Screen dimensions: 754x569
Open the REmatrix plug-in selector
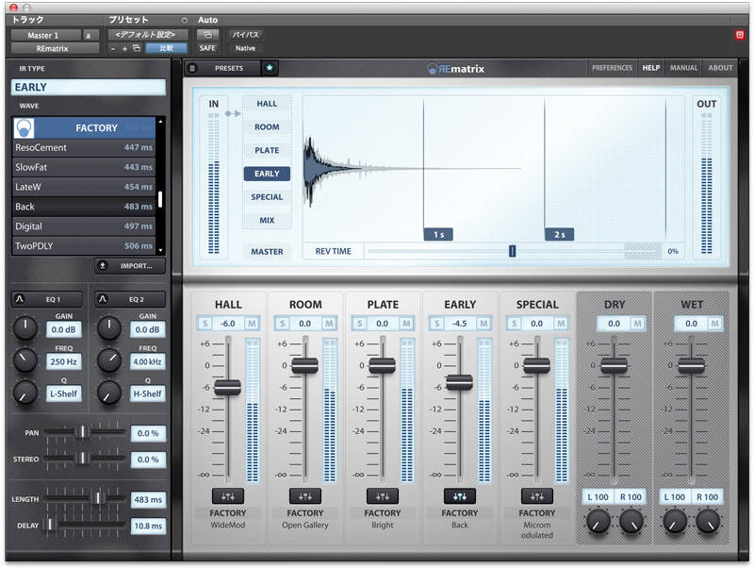click(x=55, y=48)
